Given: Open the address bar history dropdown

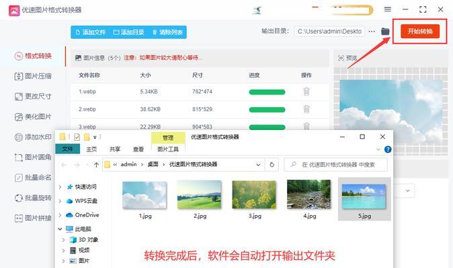Looking at the screenshot, I should (258, 165).
